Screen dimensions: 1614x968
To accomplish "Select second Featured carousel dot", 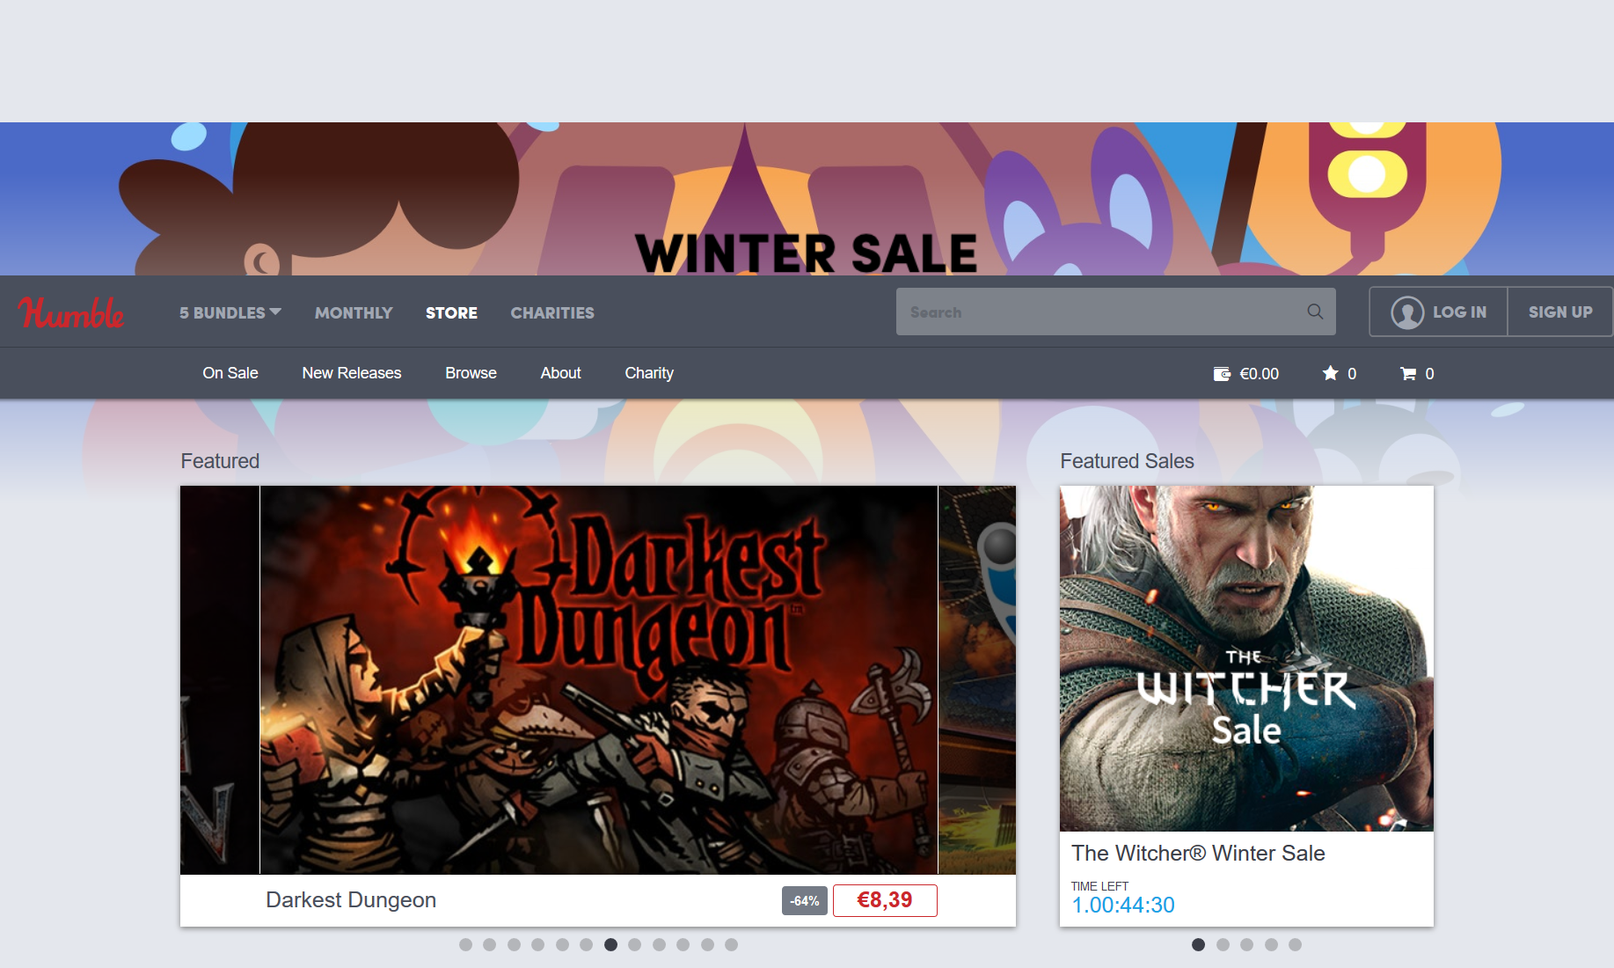I will coord(490,944).
